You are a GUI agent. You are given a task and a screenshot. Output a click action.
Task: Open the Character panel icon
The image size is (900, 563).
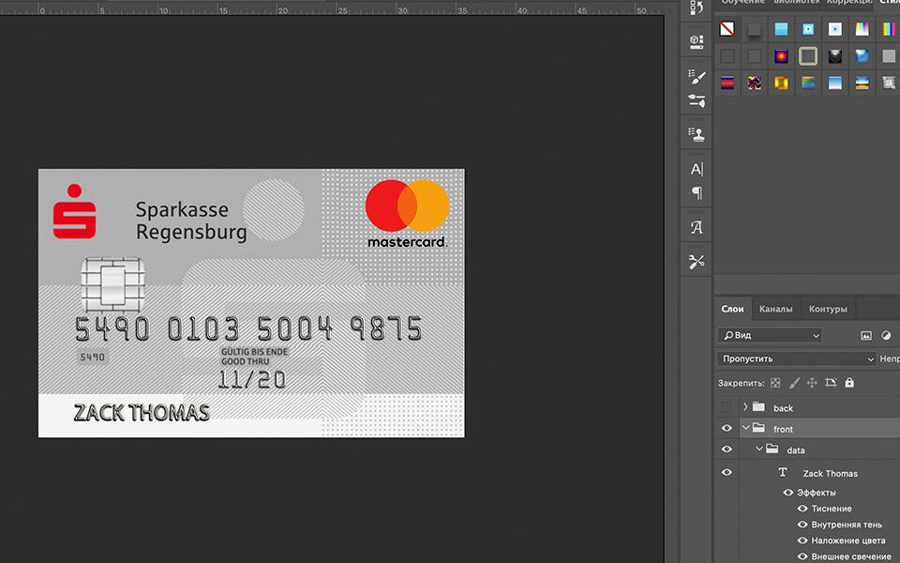[x=697, y=169]
